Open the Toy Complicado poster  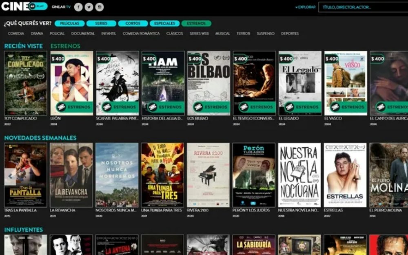click(x=25, y=83)
